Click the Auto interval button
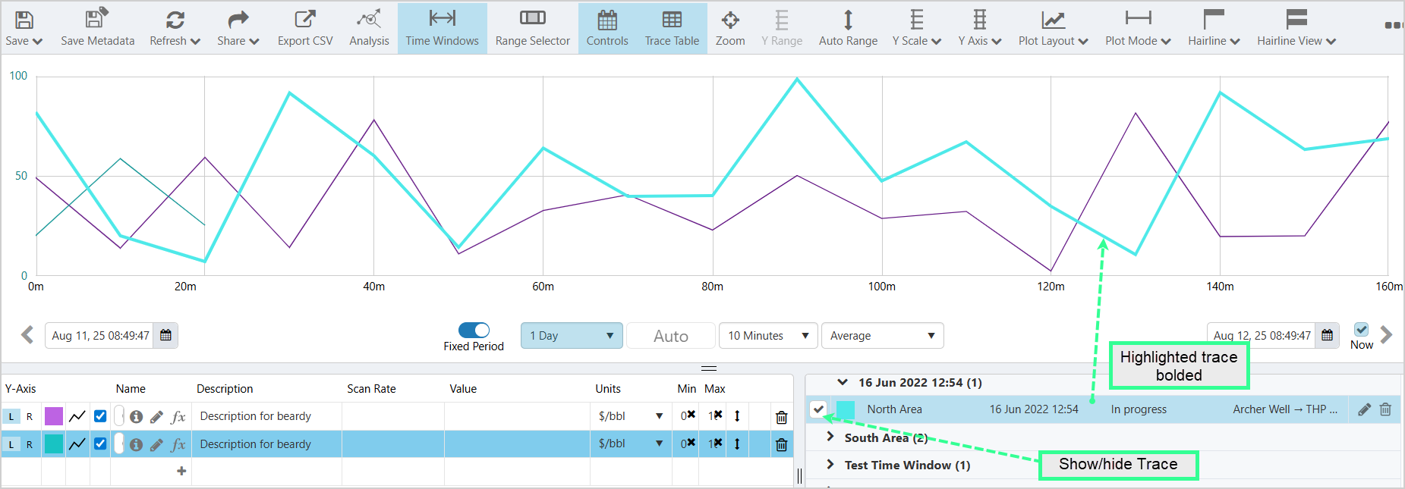This screenshot has width=1405, height=489. point(670,336)
